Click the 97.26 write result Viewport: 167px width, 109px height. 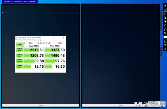coord(55,61)
